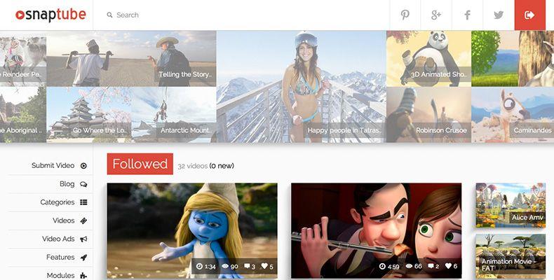The image size is (554, 280).
Task: Click the ticket icon beside Videos
Action: tap(83, 220)
